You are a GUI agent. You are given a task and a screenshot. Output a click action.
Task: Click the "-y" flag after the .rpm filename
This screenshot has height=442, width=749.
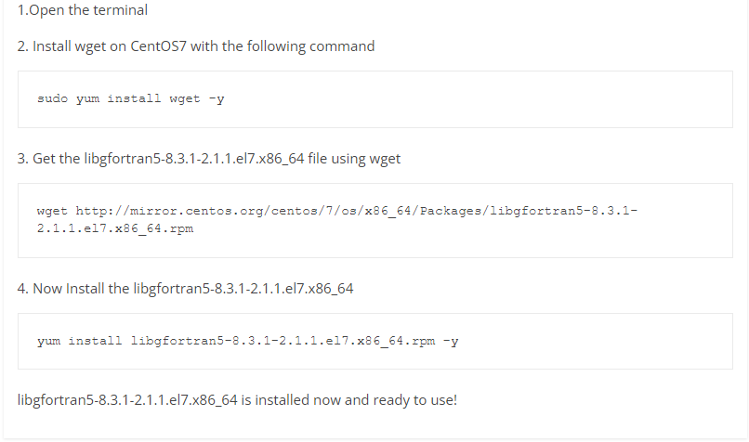(451, 342)
